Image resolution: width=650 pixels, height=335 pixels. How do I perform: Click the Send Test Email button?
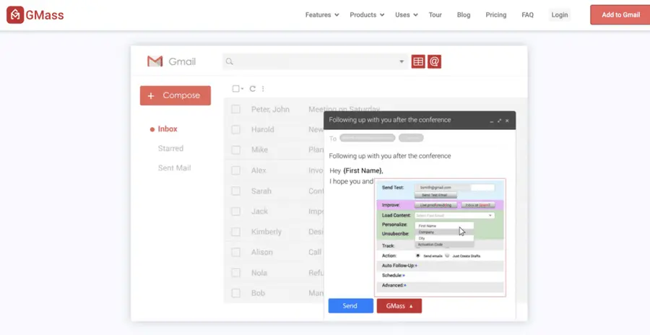(x=435, y=195)
